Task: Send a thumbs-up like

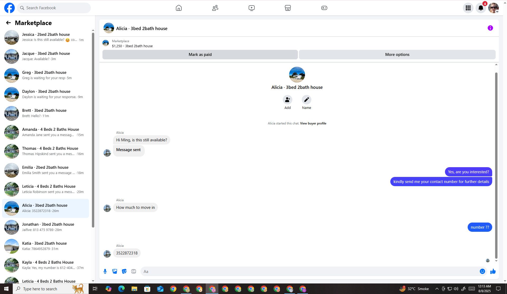Action: 493,271
